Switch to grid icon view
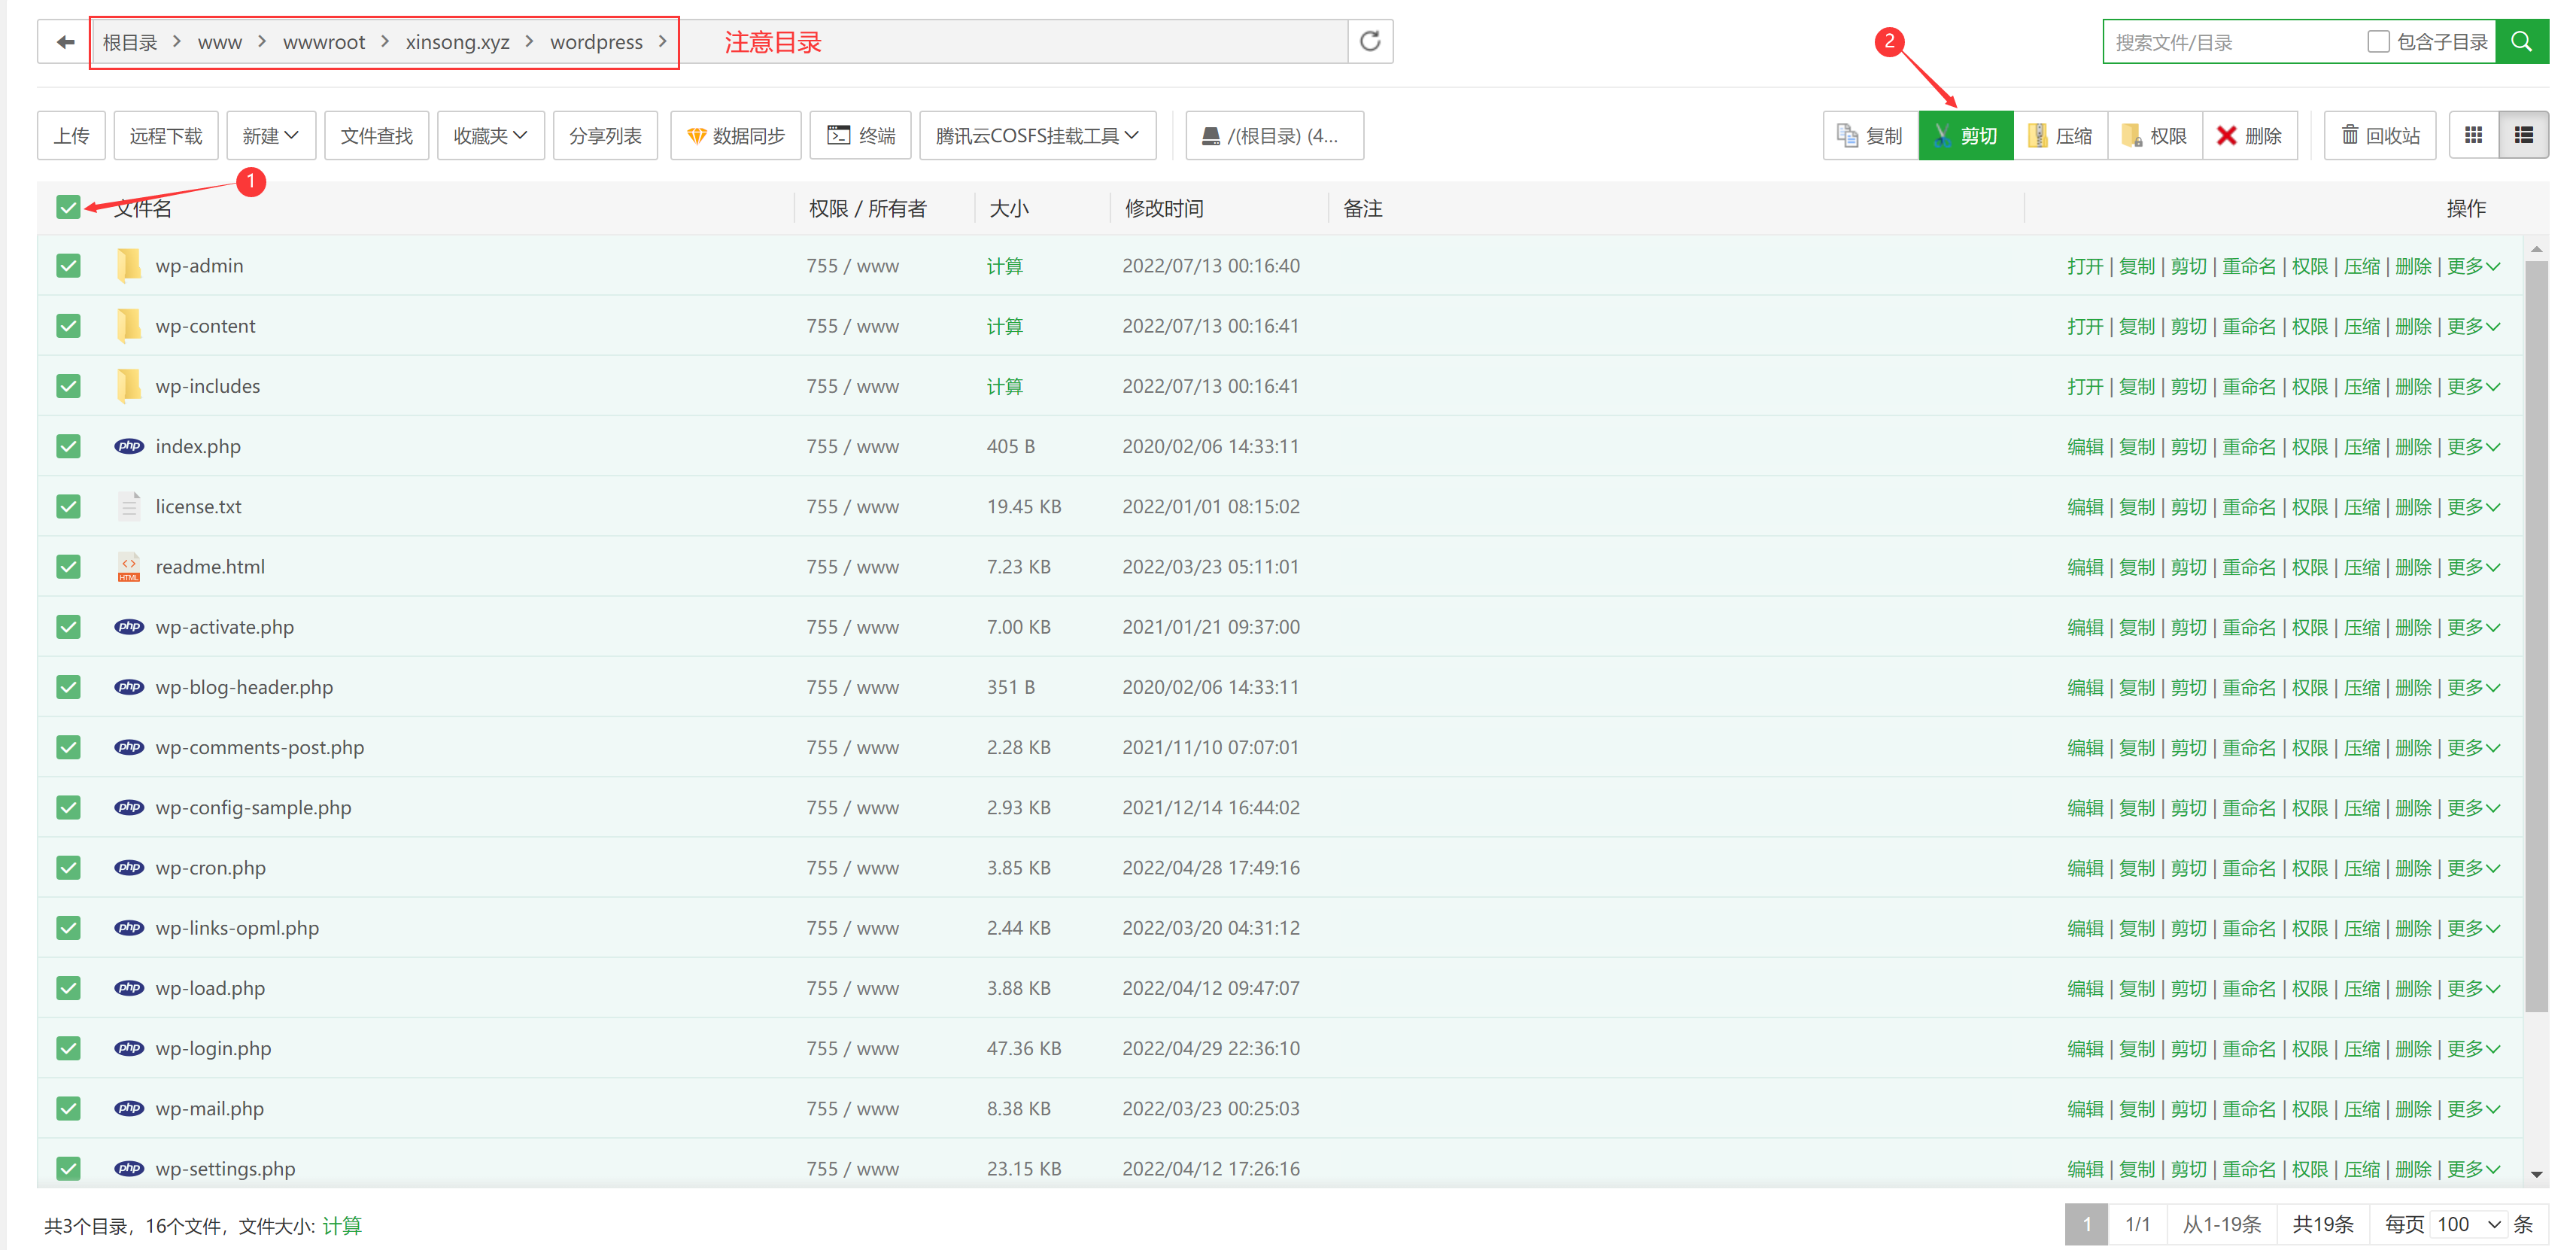The image size is (2576, 1250). [x=2473, y=136]
